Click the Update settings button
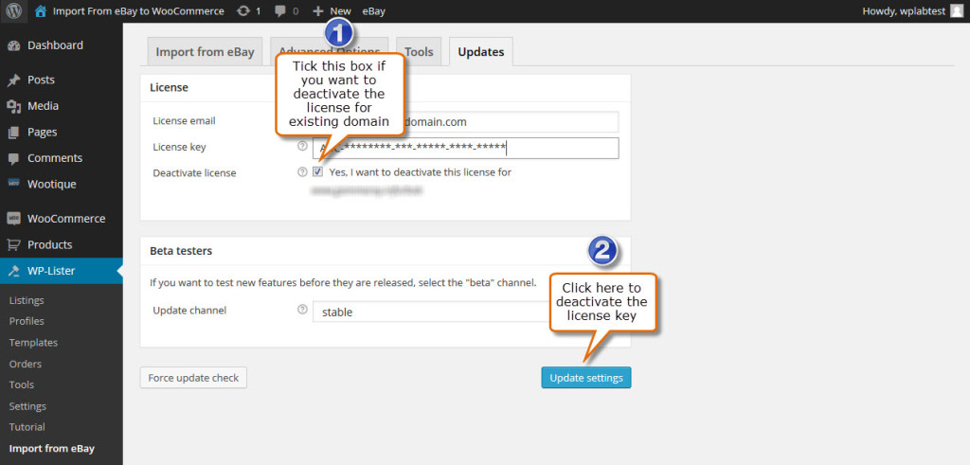Viewport: 970px width, 465px height. coord(585,378)
